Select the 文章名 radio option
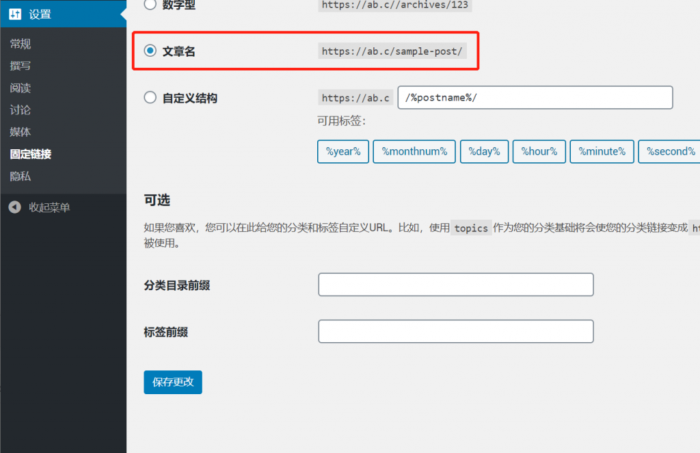This screenshot has height=453, width=700. [150, 51]
